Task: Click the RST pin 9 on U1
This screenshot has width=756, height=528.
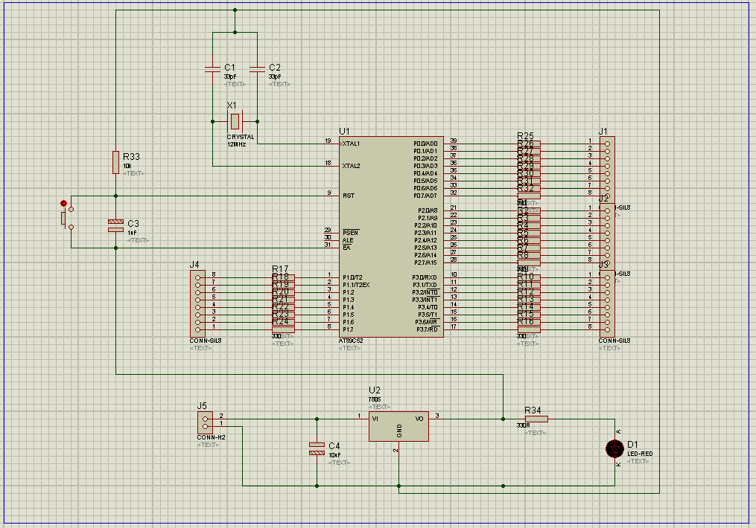Action: coord(331,196)
